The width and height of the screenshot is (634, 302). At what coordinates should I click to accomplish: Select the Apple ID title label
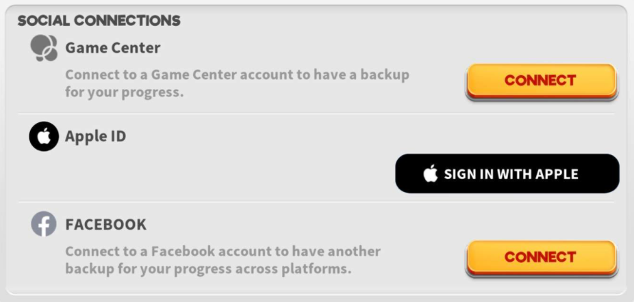point(95,137)
